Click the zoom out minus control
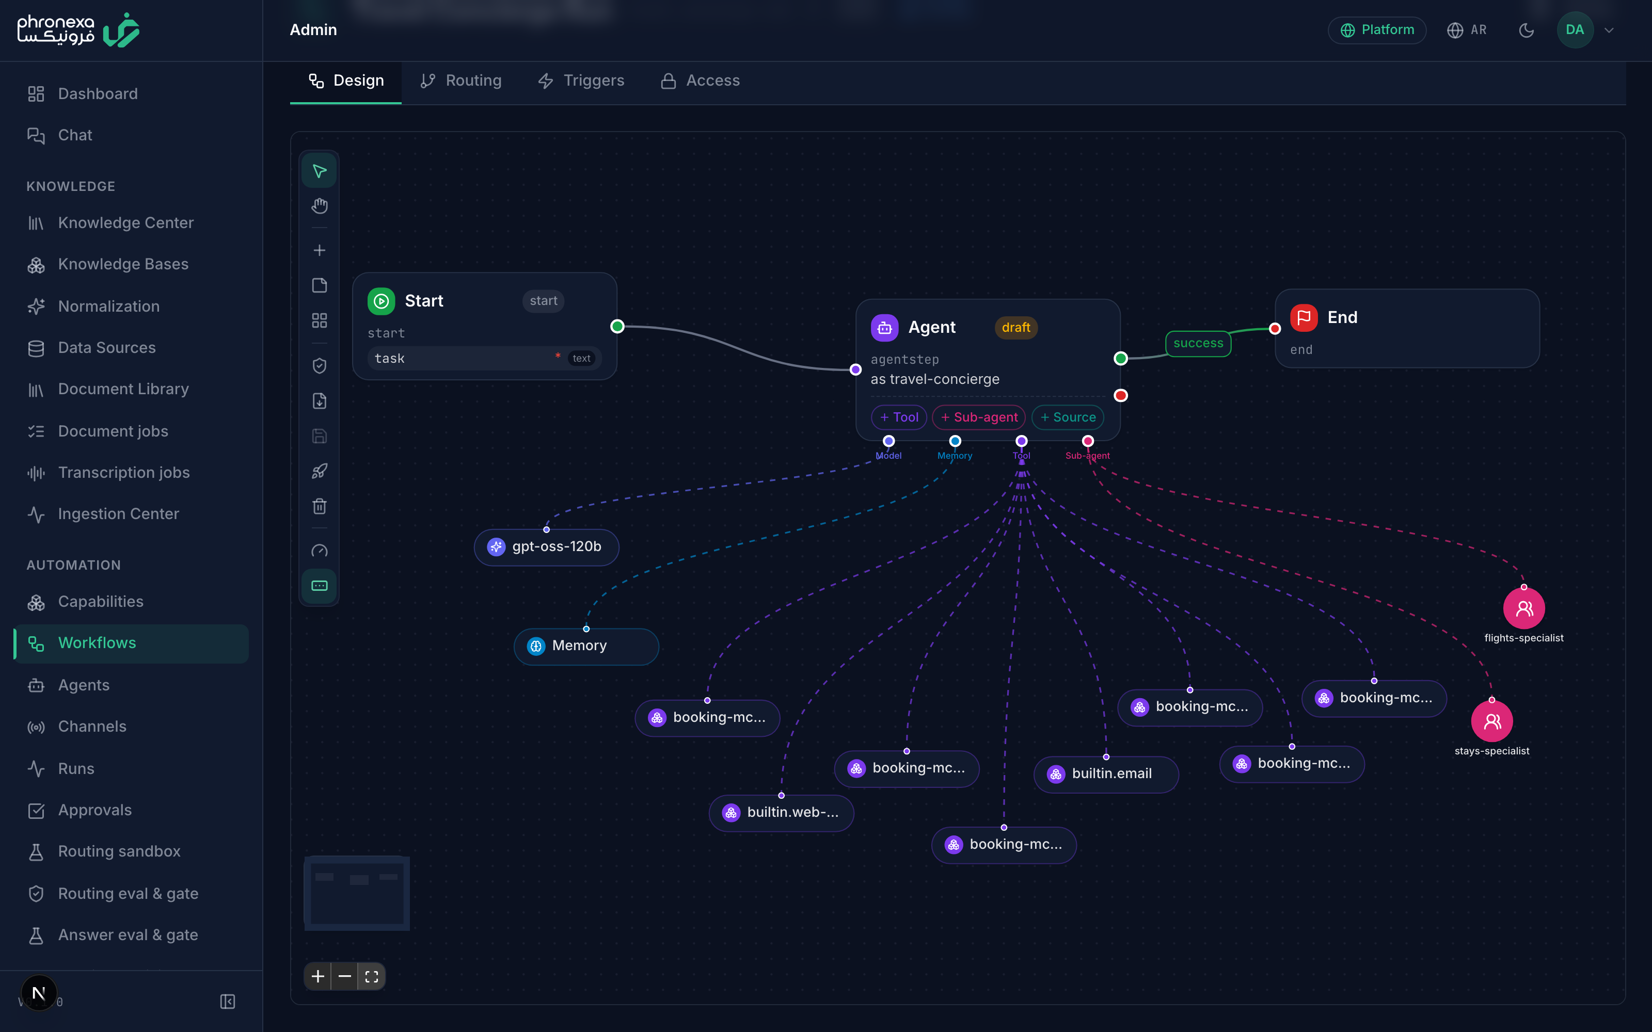This screenshot has width=1652, height=1032. click(x=345, y=976)
